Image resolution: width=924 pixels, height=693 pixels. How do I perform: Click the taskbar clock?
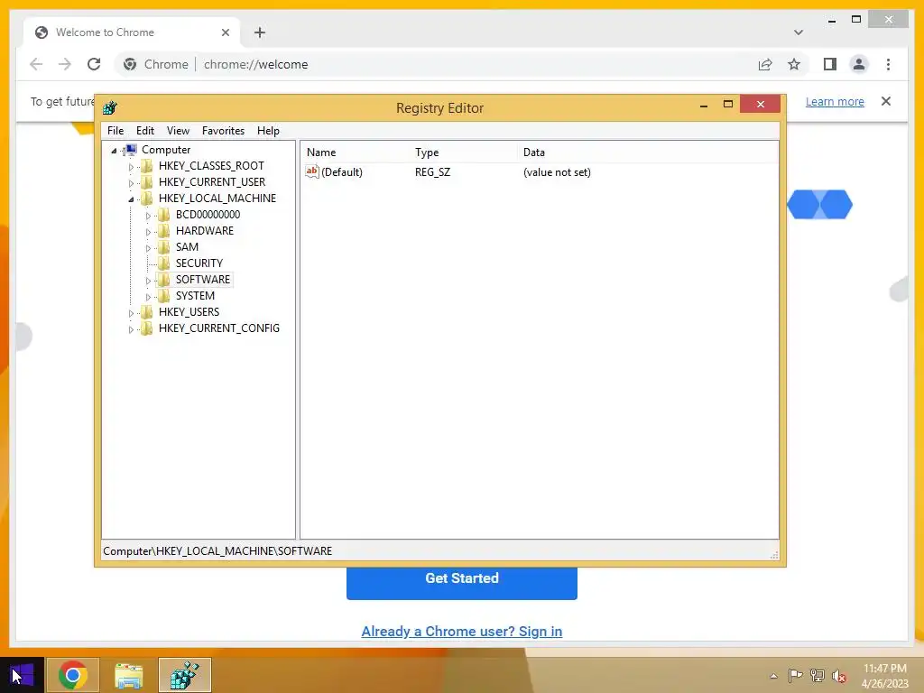point(884,676)
